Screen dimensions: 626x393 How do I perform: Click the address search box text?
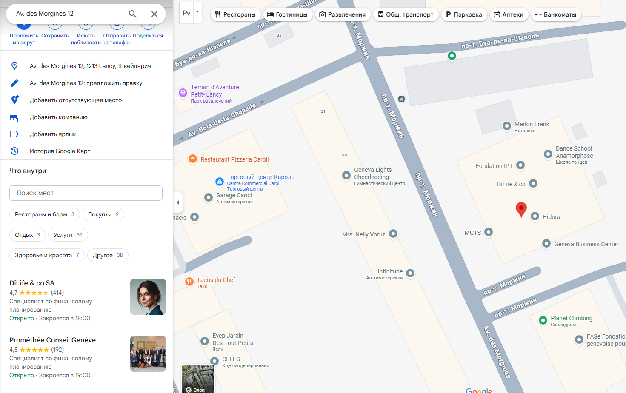click(45, 14)
